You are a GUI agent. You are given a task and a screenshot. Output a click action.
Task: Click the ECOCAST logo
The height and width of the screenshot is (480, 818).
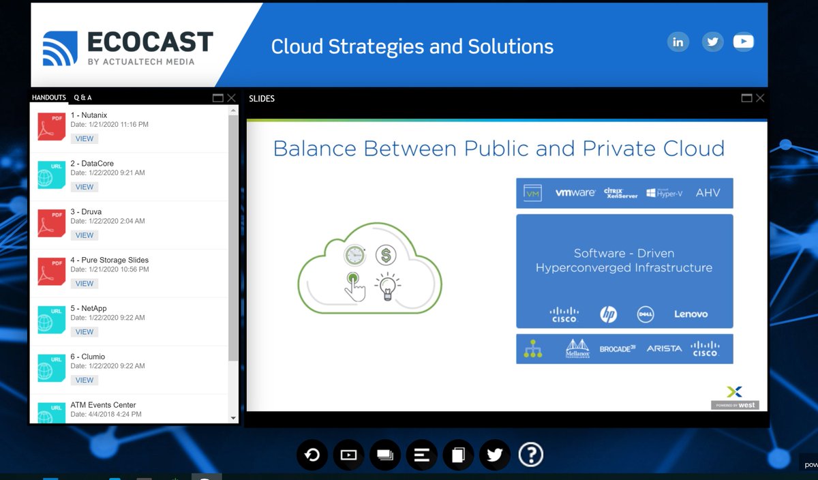pyautogui.click(x=128, y=48)
